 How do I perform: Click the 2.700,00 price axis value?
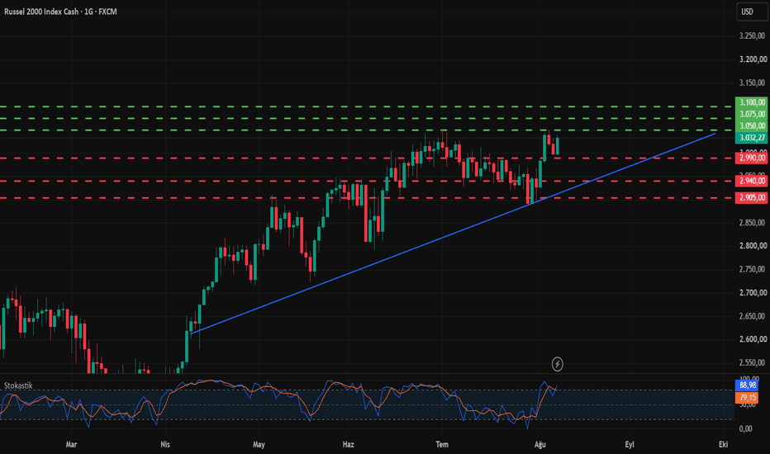(753, 292)
